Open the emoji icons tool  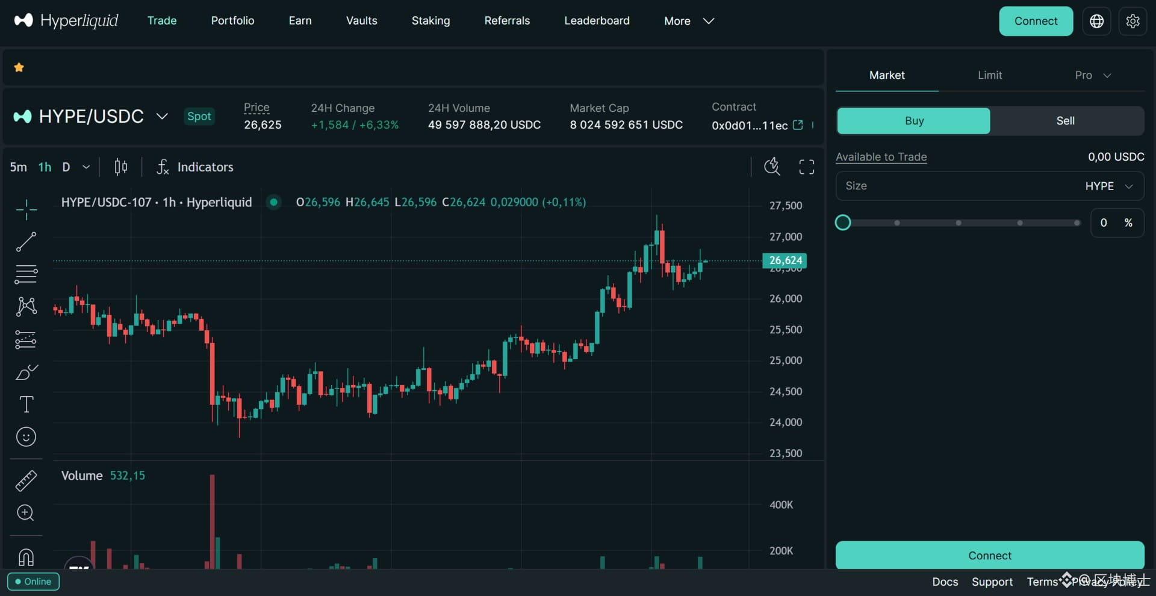[26, 437]
